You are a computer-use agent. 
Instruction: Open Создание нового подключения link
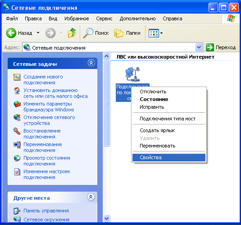point(43,80)
